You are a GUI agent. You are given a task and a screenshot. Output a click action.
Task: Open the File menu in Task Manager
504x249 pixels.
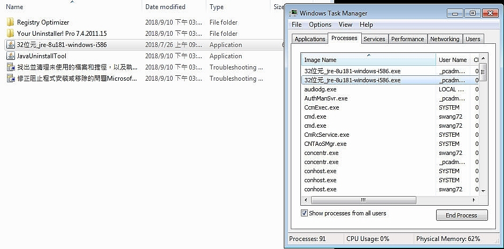(x=296, y=25)
